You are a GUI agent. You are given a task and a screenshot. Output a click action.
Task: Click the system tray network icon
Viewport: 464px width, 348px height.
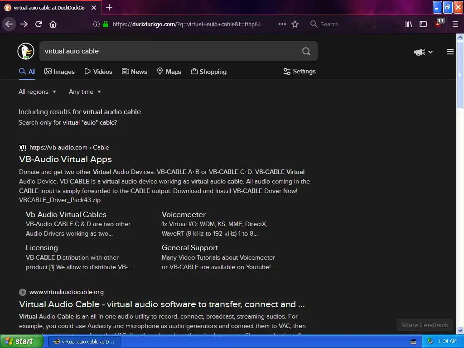[x=430, y=342]
